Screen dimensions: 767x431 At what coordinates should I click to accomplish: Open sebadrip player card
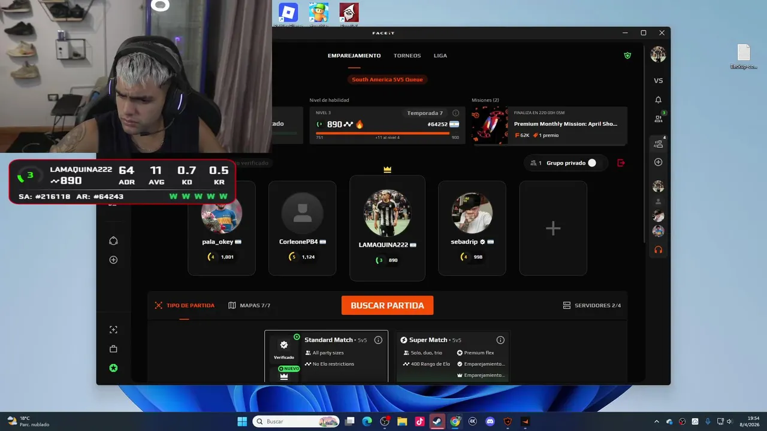point(472,228)
